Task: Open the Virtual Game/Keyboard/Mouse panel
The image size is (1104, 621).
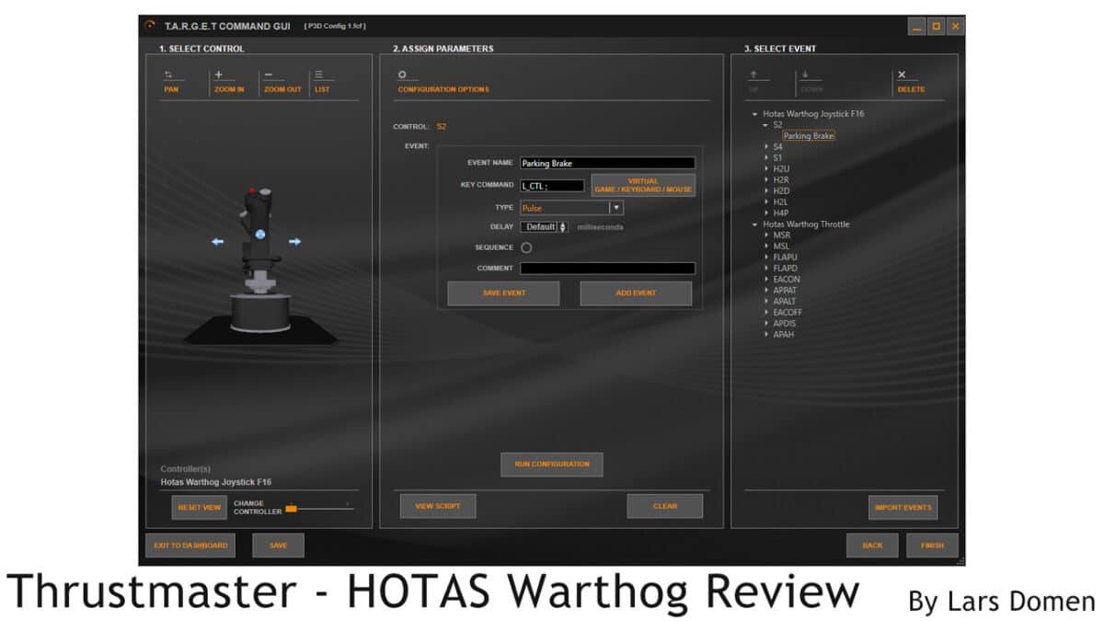Action: [x=643, y=184]
